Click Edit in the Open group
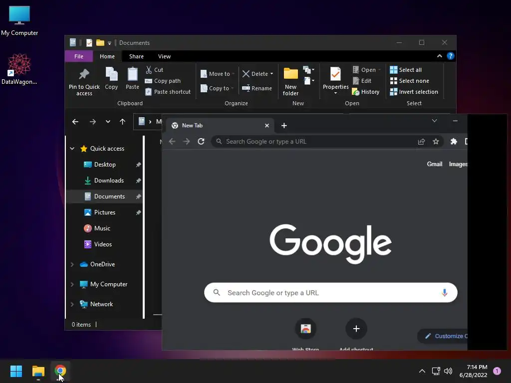This screenshot has width=511, height=383. tap(362, 81)
